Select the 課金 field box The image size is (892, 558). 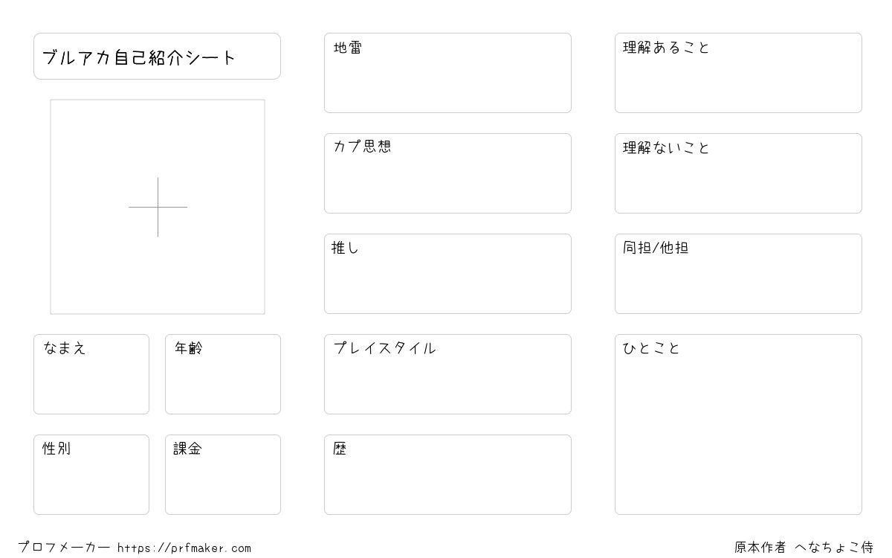pyautogui.click(x=223, y=475)
